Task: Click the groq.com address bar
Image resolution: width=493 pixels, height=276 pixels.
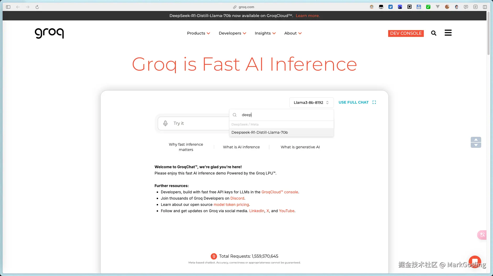Action: (x=244, y=7)
